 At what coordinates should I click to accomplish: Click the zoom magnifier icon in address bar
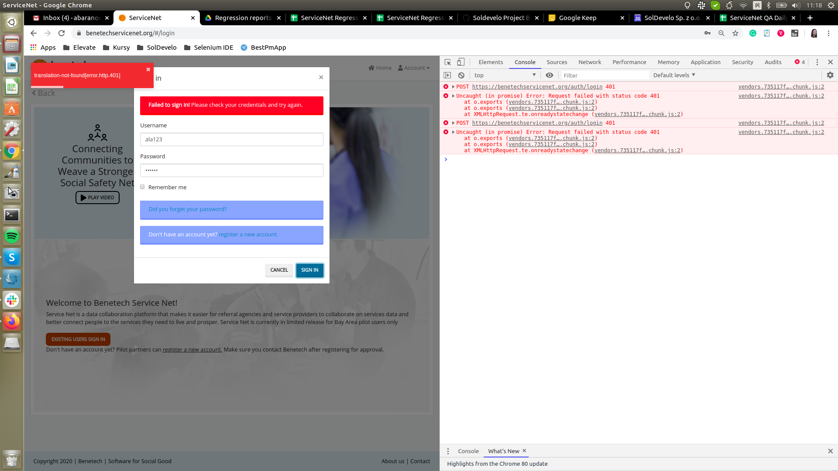(721, 33)
